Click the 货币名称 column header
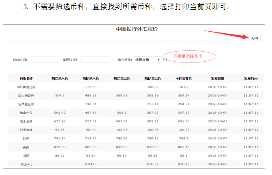 (x=26, y=78)
